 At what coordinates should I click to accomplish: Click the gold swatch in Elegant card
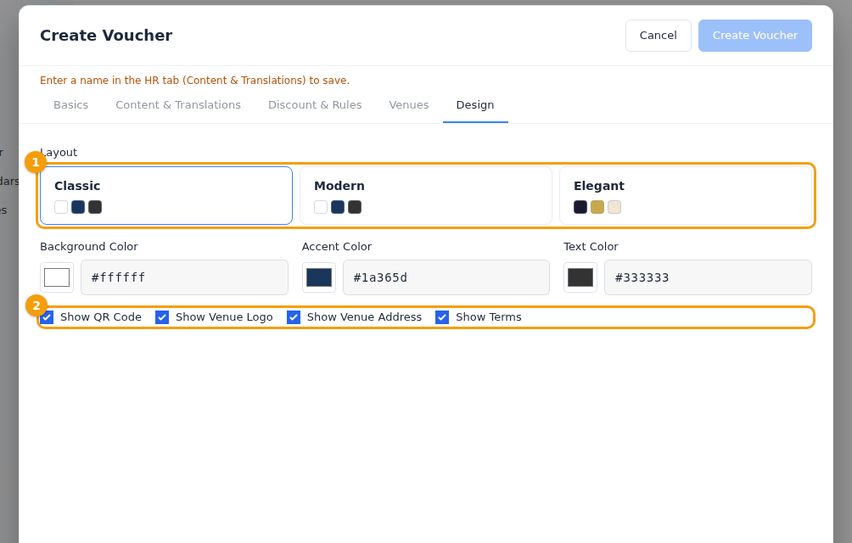[597, 207]
